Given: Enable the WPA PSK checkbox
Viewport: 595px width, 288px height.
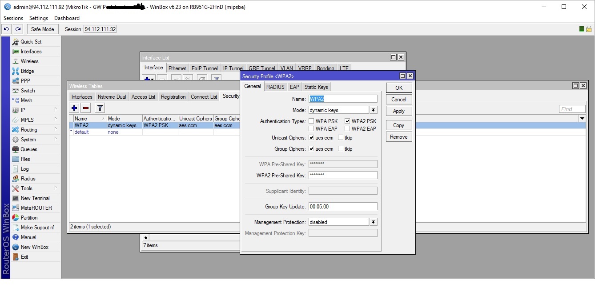Looking at the screenshot, I should 311,121.
